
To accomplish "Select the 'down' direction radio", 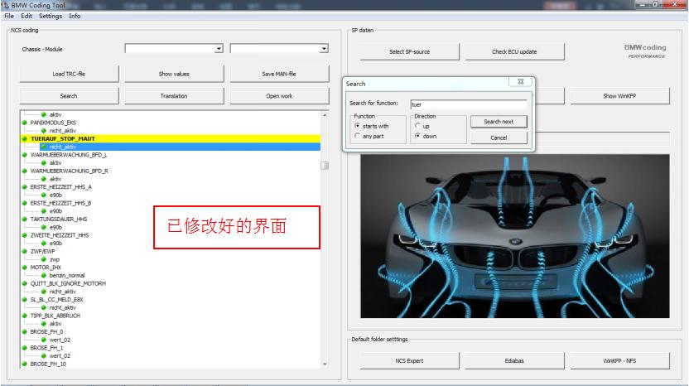I will coord(417,137).
